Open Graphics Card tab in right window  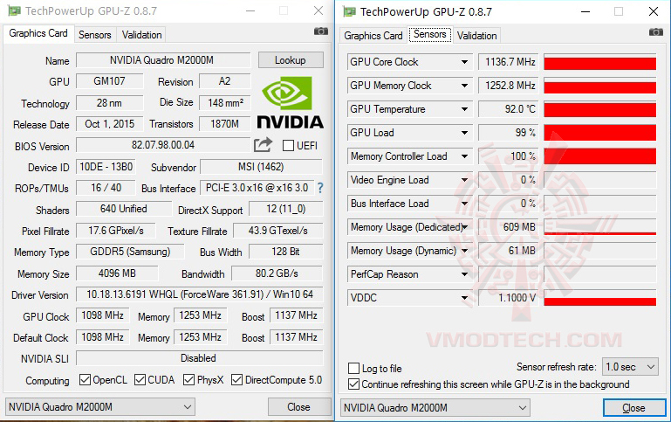tap(373, 36)
